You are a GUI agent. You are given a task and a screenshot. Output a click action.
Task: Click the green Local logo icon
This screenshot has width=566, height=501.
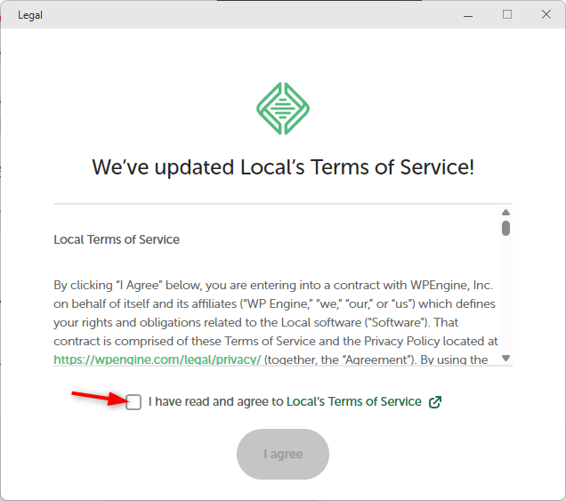pos(283,109)
